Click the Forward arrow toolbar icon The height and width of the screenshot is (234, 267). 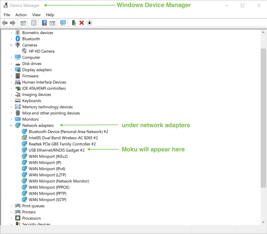[12, 23]
